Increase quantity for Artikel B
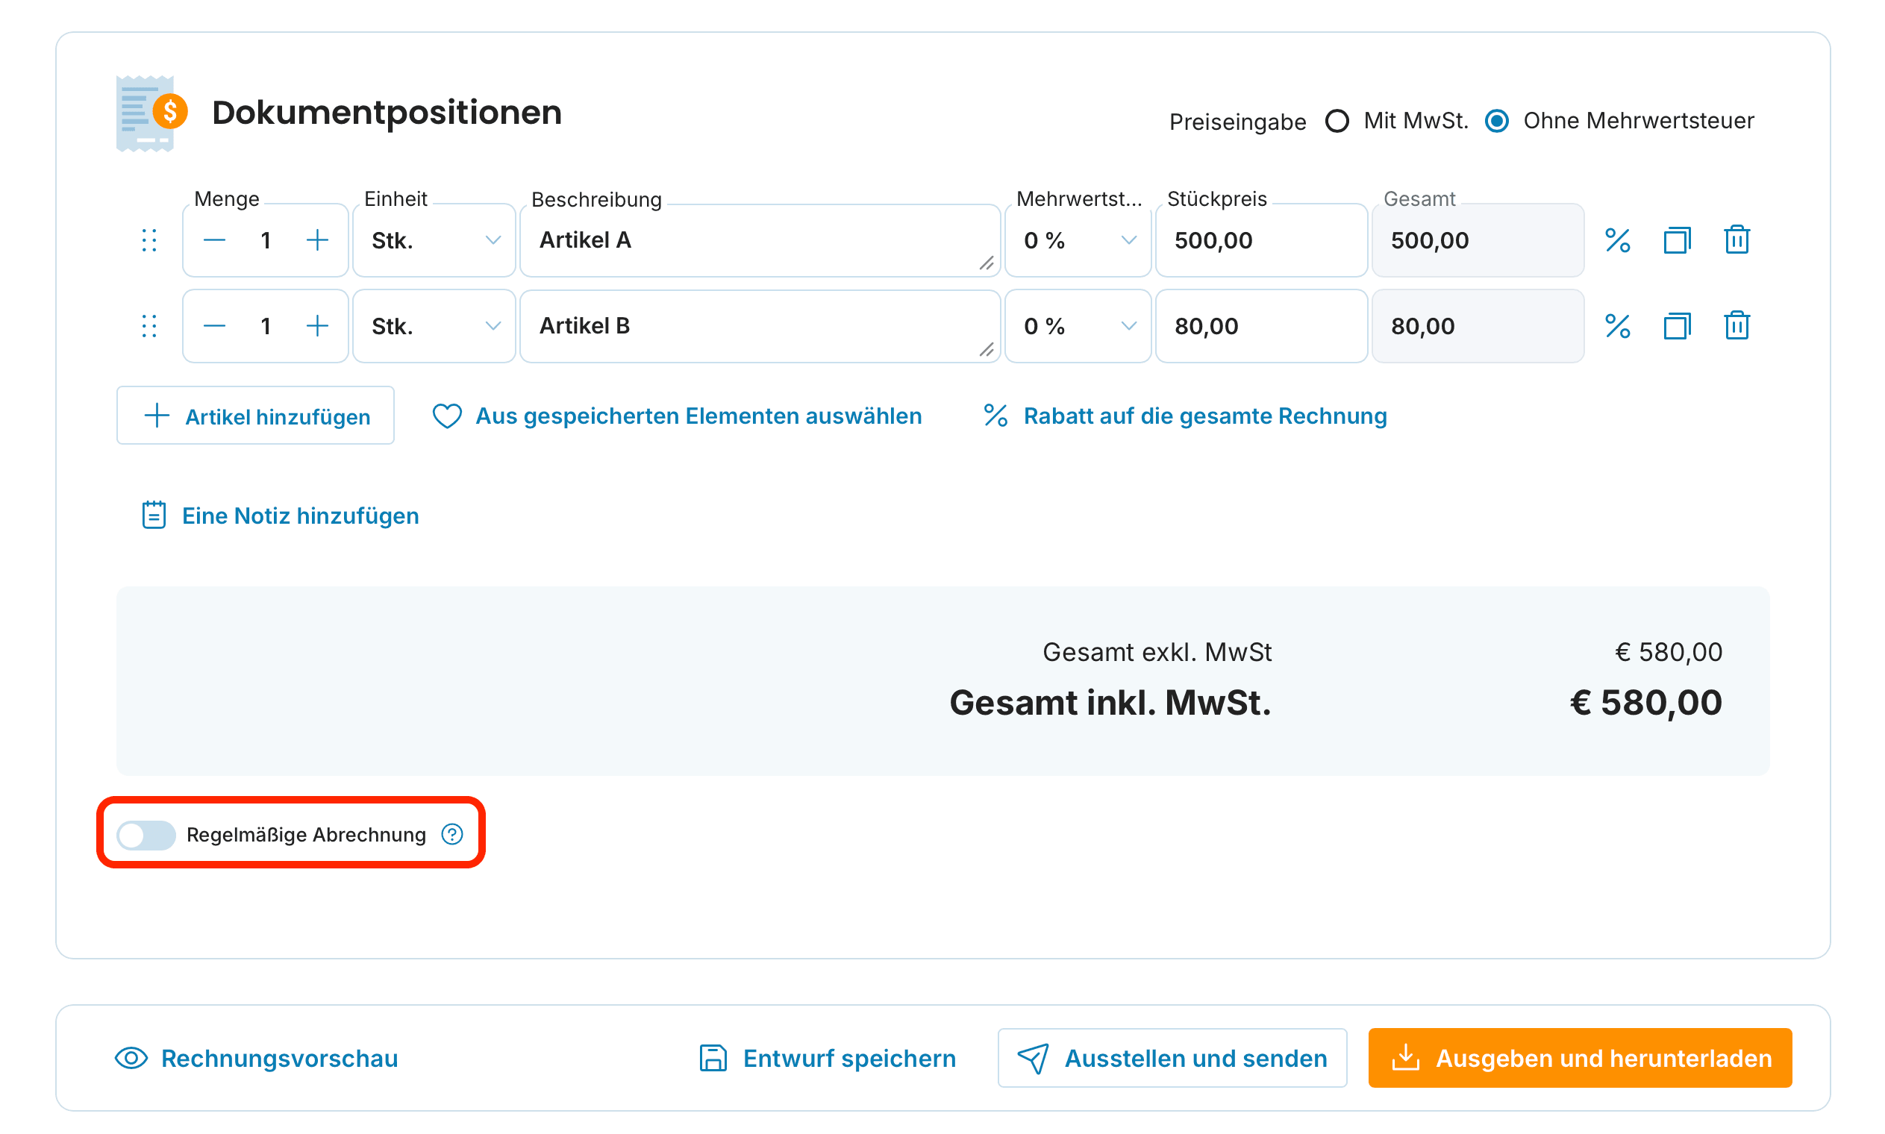The image size is (1885, 1134). [x=317, y=326]
